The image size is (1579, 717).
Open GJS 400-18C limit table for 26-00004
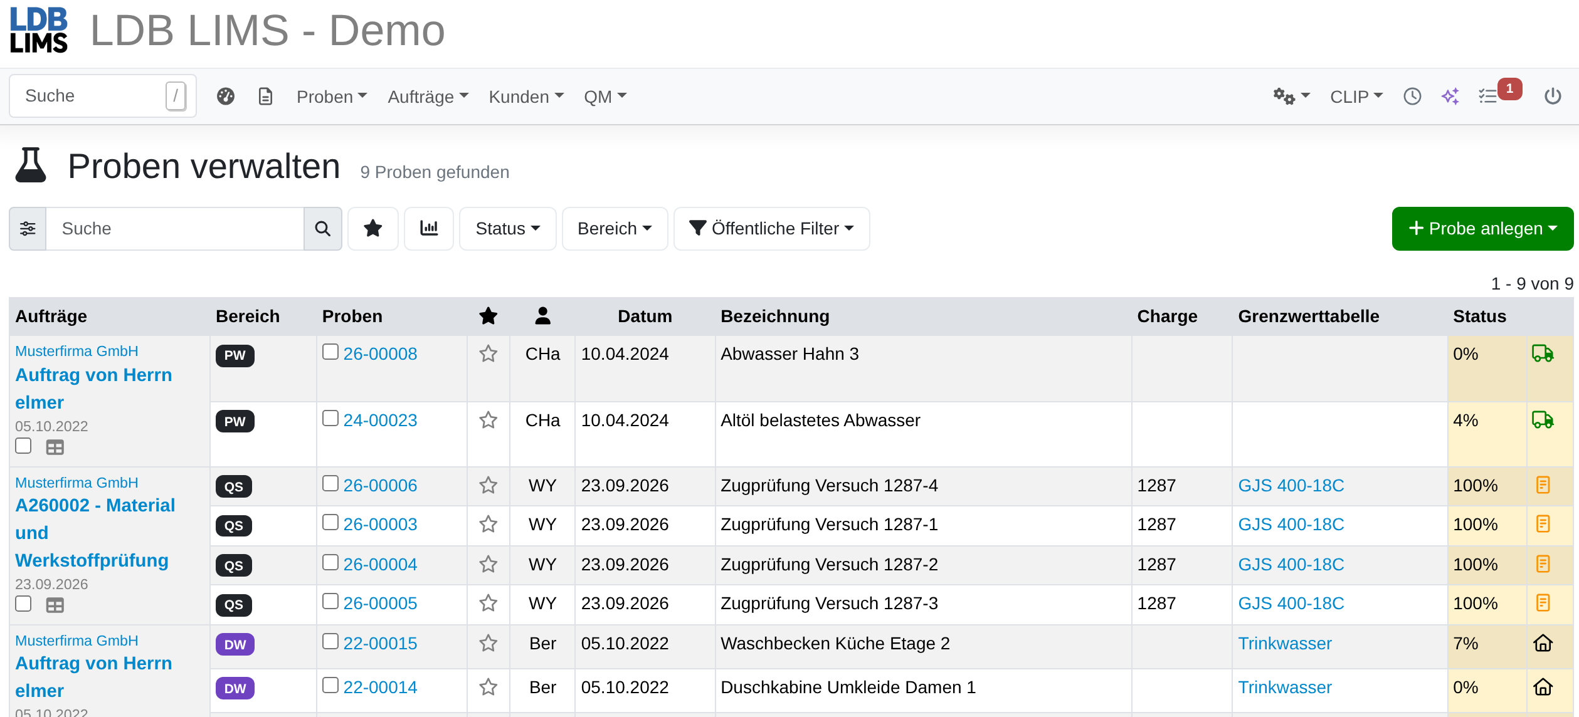[1291, 565]
